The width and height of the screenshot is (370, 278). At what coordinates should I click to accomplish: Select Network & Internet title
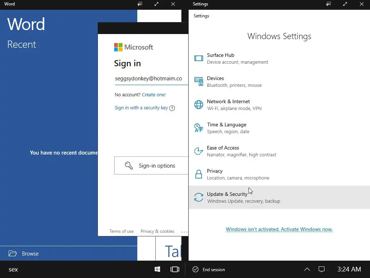tap(228, 101)
